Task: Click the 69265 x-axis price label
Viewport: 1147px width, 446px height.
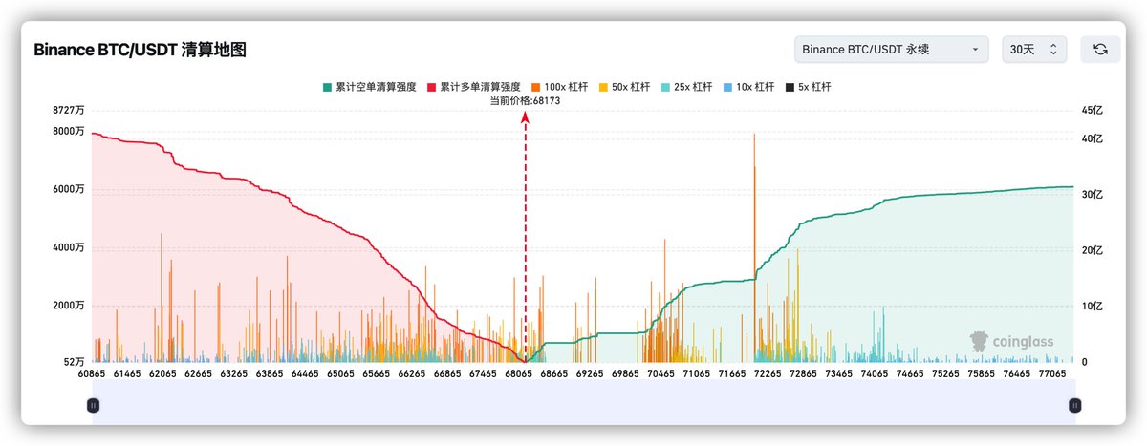Action: (x=590, y=375)
